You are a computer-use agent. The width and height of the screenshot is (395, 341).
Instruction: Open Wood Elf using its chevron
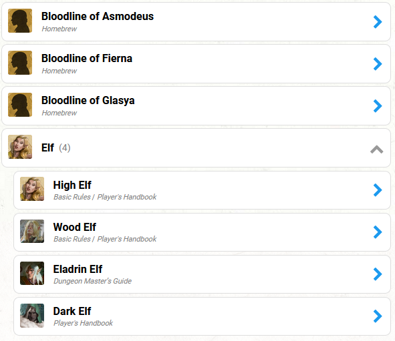coord(378,232)
